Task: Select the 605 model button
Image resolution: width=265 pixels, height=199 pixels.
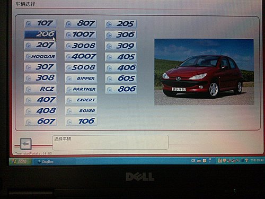Action: pos(121,79)
